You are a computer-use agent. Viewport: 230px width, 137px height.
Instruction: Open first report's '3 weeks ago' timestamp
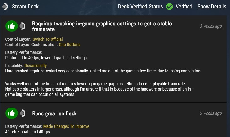pyautogui.click(x=211, y=26)
